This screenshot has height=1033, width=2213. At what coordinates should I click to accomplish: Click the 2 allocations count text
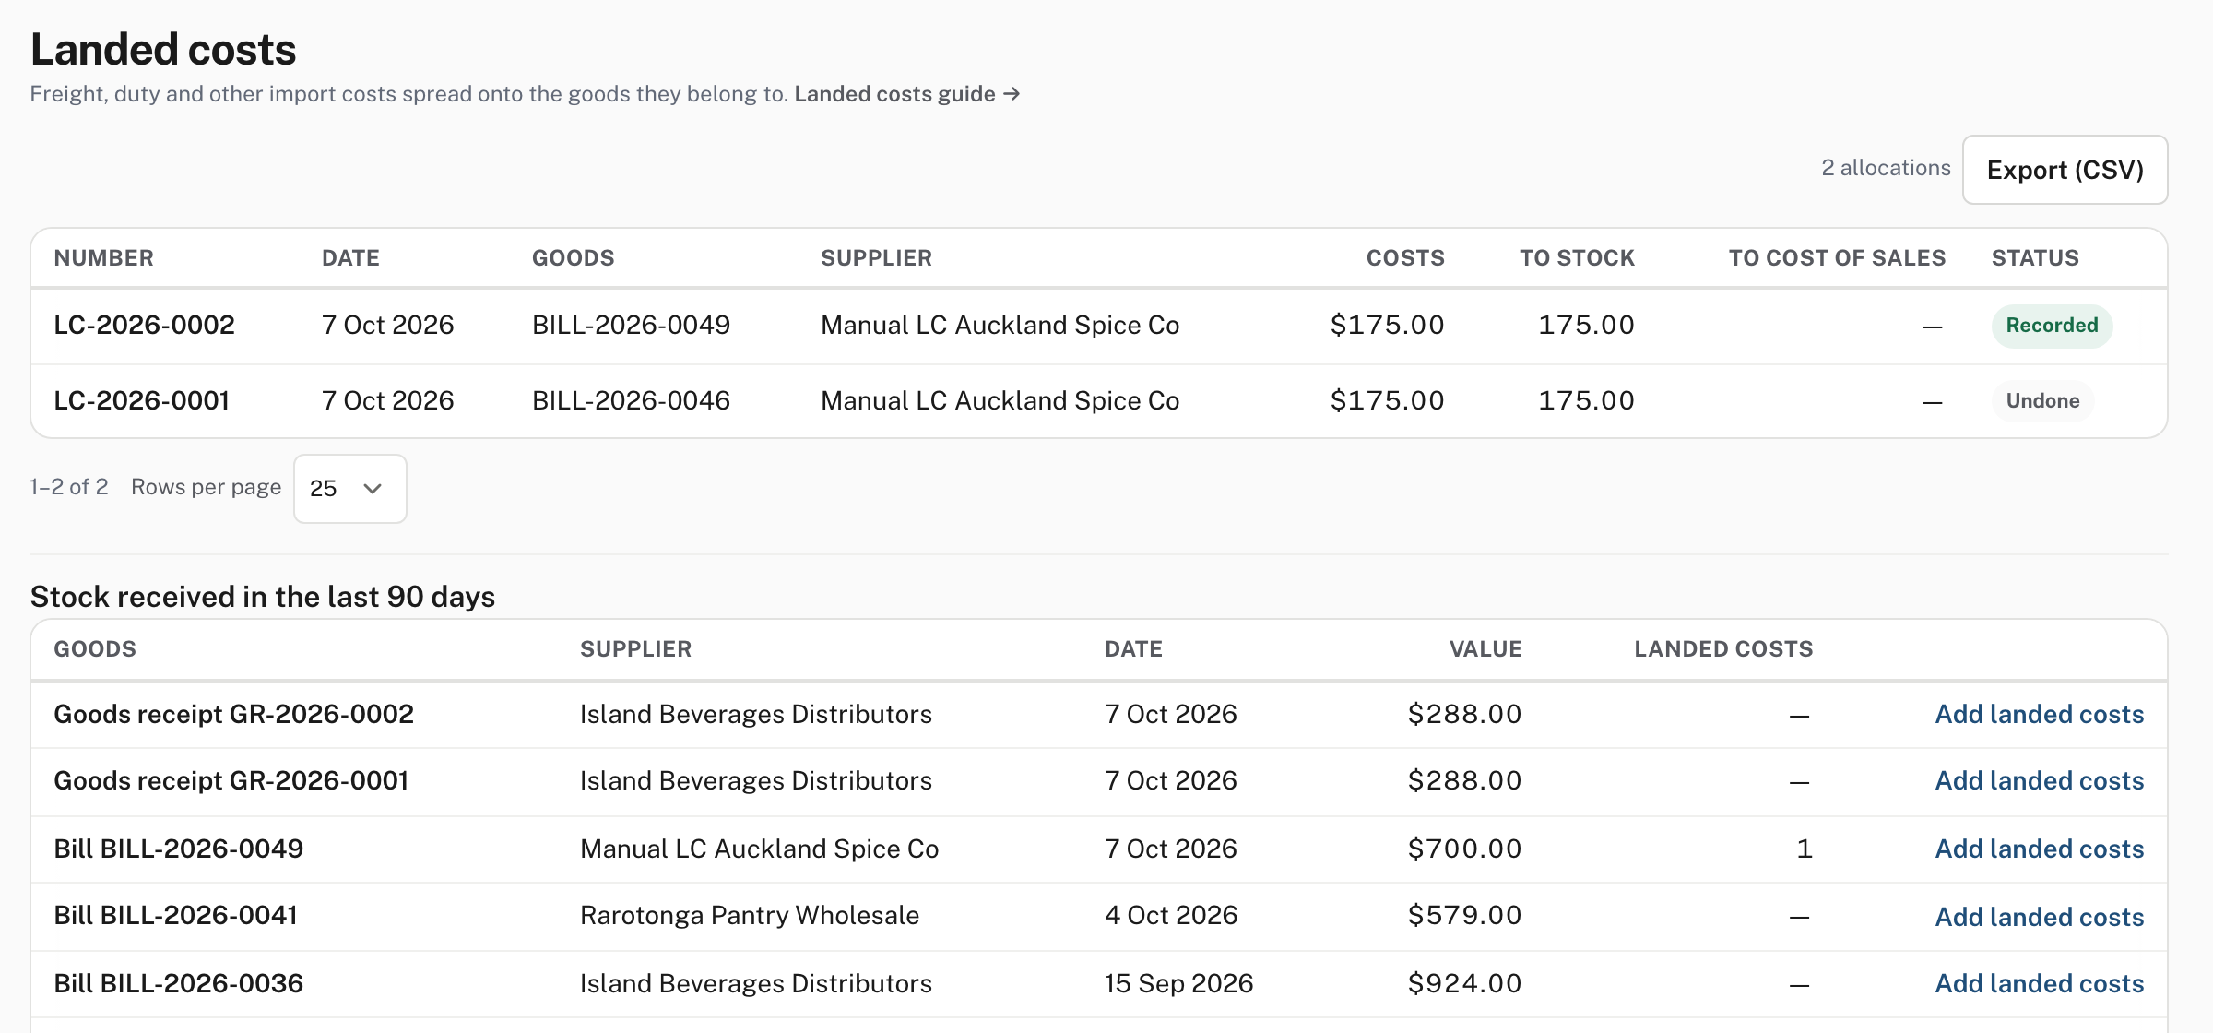pyautogui.click(x=1886, y=168)
